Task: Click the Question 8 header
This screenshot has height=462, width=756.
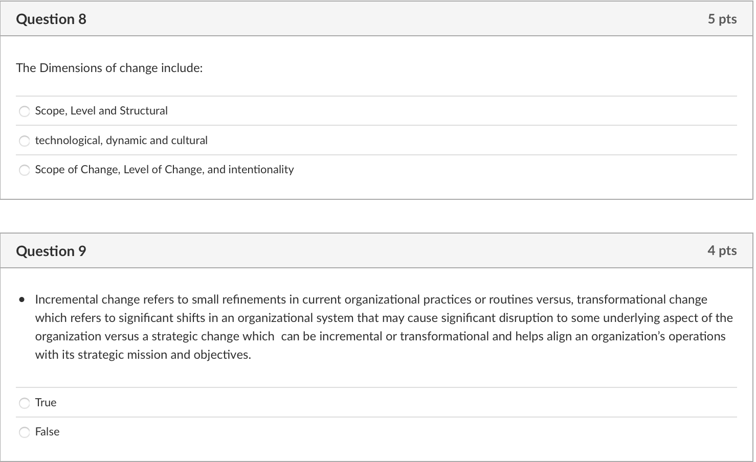Action: (x=51, y=18)
